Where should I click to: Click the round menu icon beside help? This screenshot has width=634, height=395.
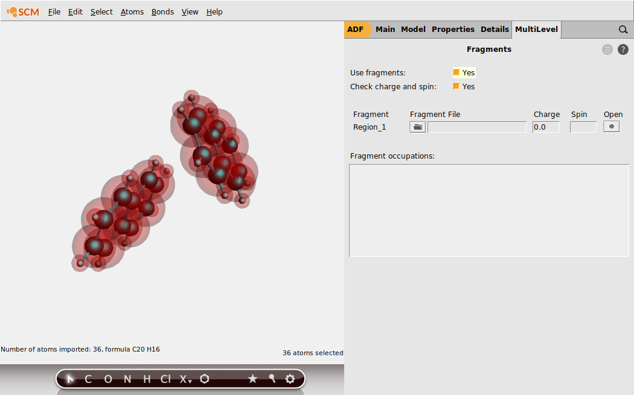click(x=607, y=49)
